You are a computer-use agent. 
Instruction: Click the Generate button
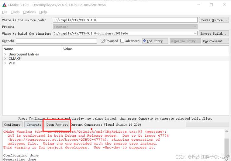(x=34, y=124)
